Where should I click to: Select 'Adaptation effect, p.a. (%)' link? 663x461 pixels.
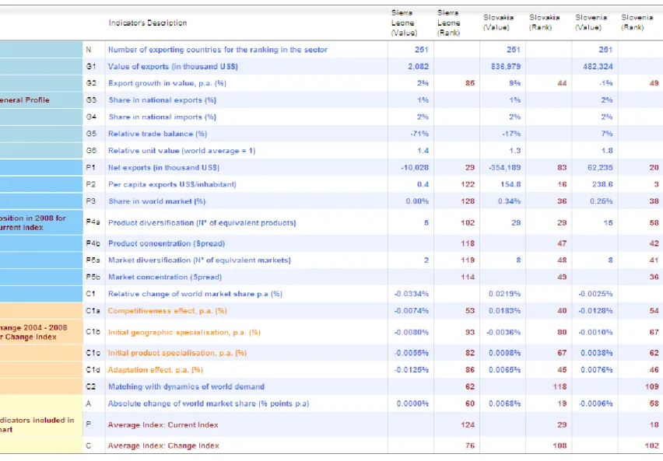tap(155, 370)
